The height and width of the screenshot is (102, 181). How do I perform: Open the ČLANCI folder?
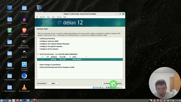[10, 54]
